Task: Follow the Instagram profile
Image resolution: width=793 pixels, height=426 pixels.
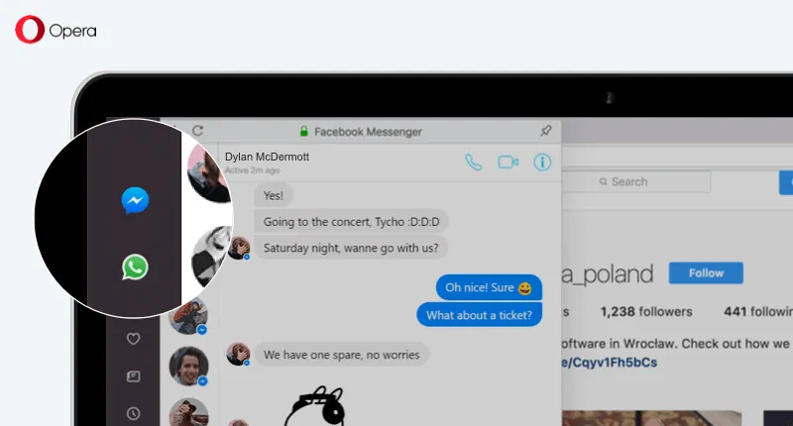Action: 706,272
